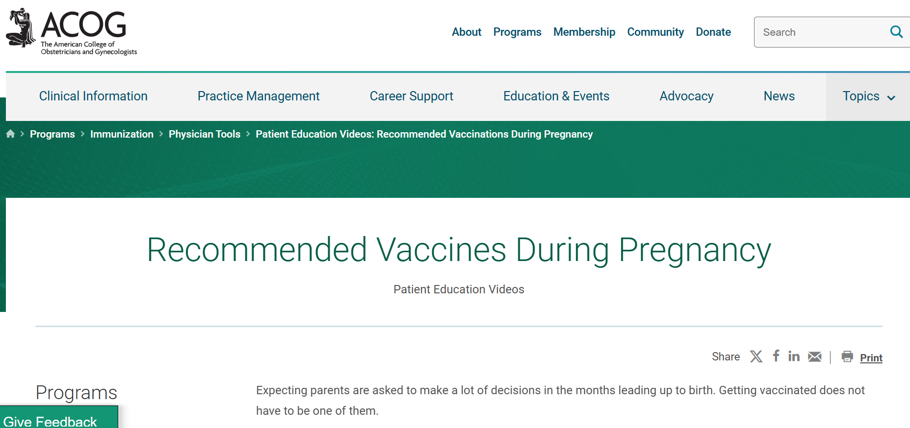Open Education & Events menu

[x=556, y=96]
